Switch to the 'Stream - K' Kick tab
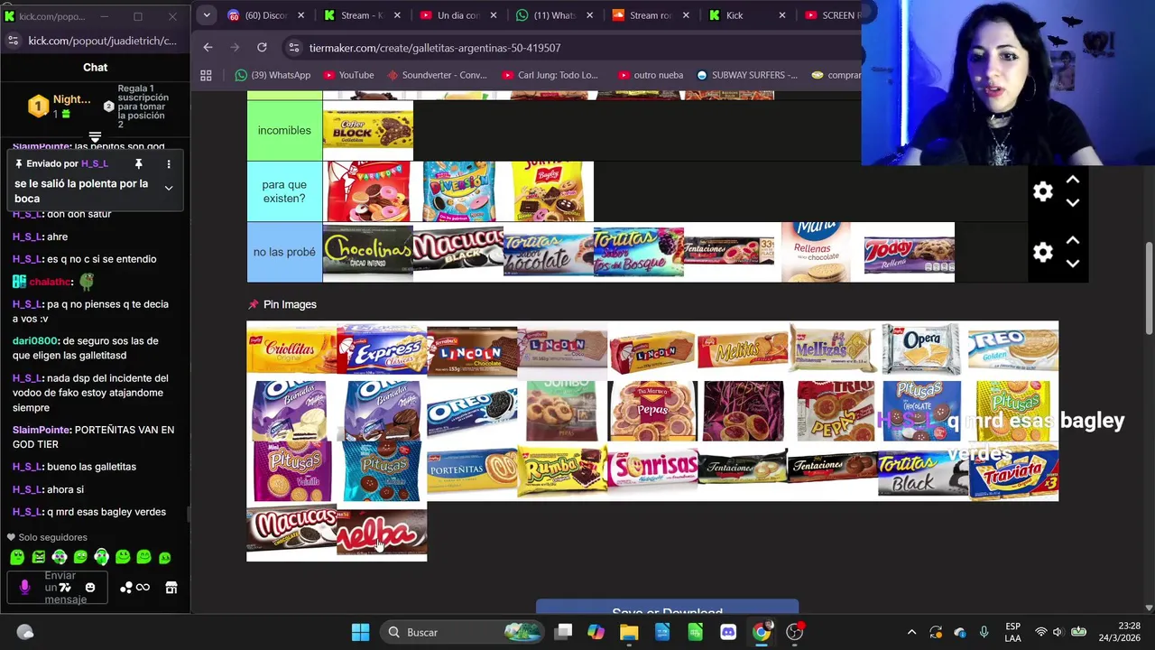 click(x=362, y=15)
